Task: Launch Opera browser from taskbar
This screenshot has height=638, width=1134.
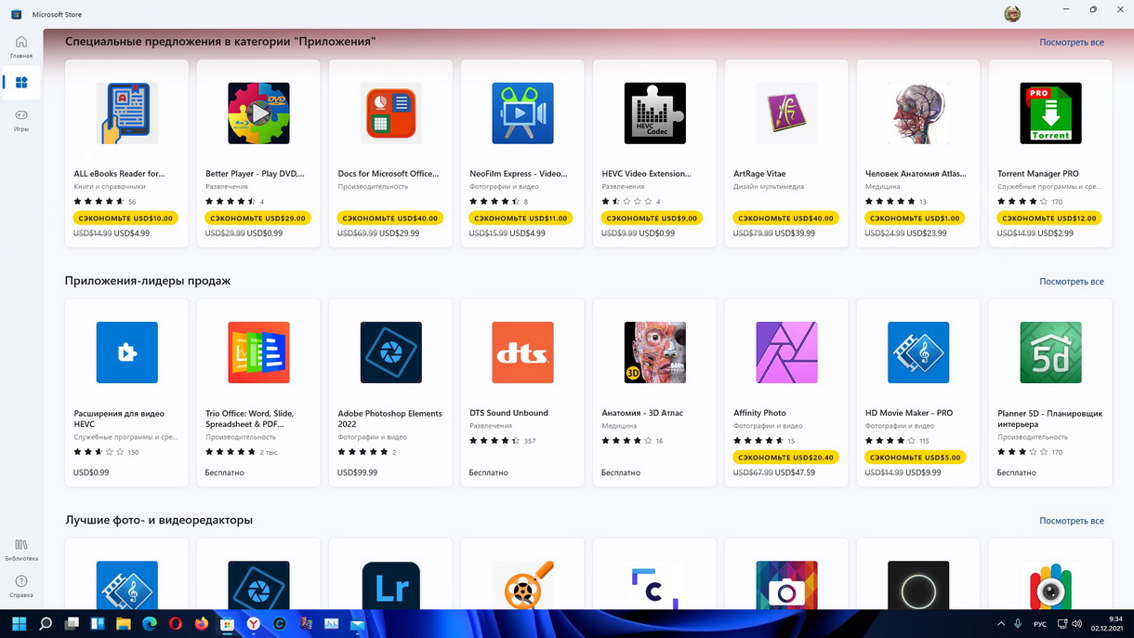Action: [x=176, y=624]
